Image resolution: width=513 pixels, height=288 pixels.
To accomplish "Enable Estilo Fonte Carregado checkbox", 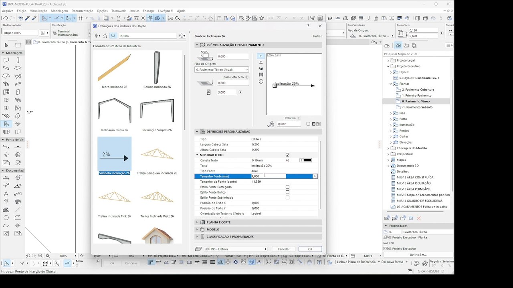I will coord(287,187).
